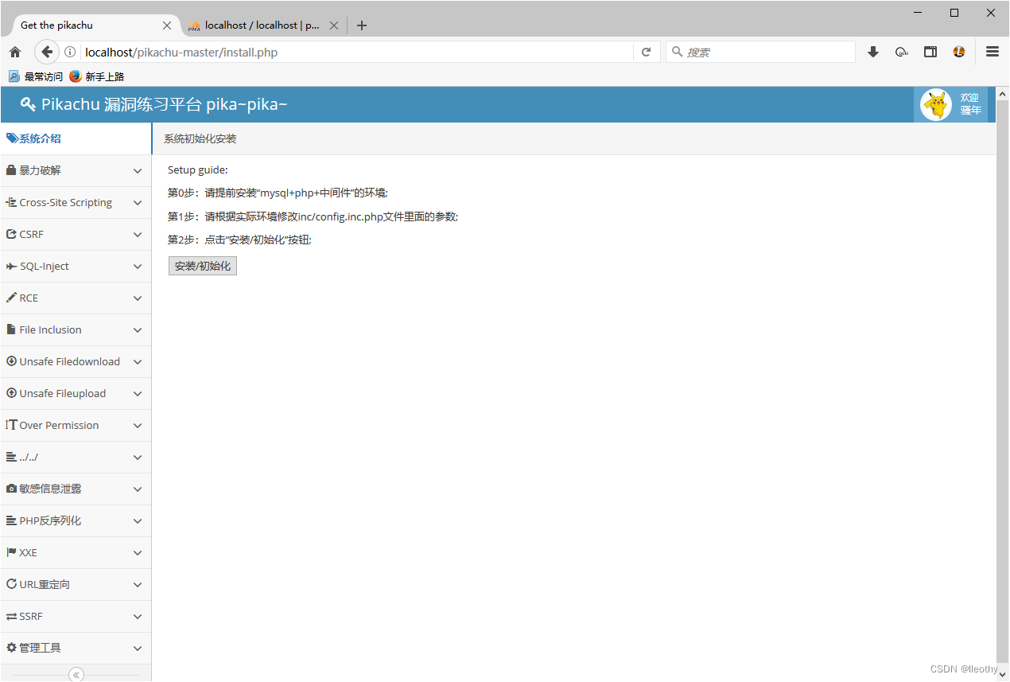This screenshot has width=1010, height=682.
Task: Open site info icon in address bar
Action: [70, 52]
